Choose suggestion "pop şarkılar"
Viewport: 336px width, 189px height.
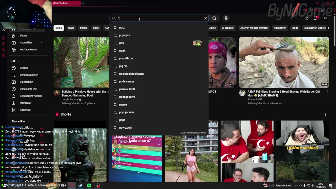point(159,112)
